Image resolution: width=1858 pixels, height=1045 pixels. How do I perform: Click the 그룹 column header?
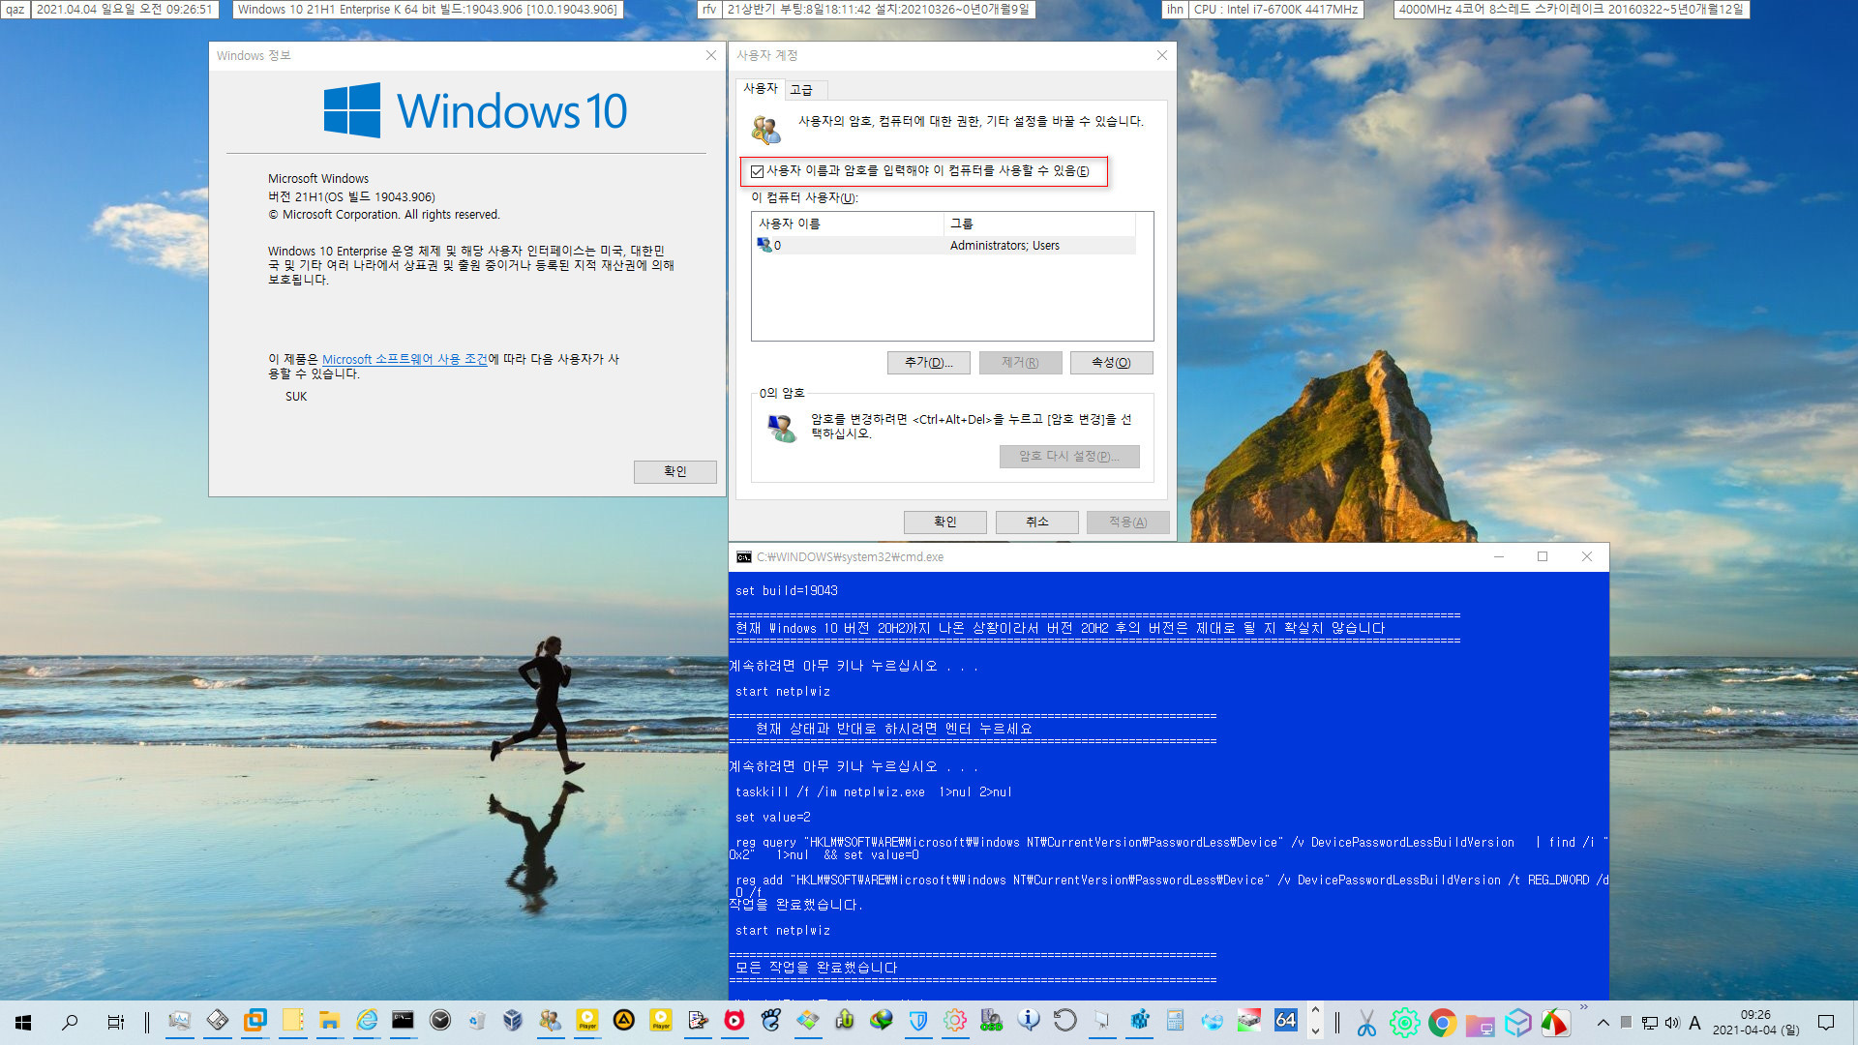(x=1039, y=224)
